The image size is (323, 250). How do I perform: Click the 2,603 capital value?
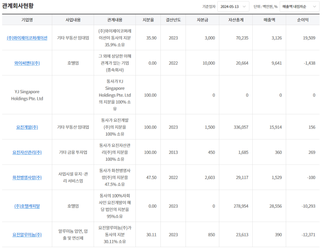(210, 177)
